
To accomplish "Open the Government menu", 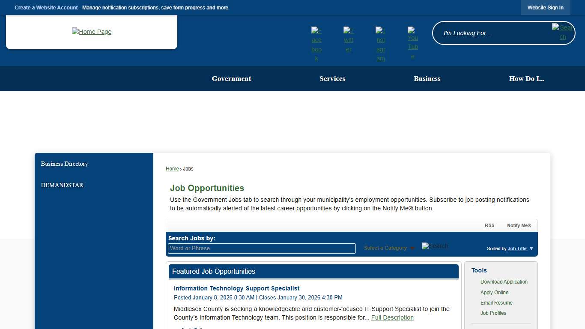I will point(231,78).
